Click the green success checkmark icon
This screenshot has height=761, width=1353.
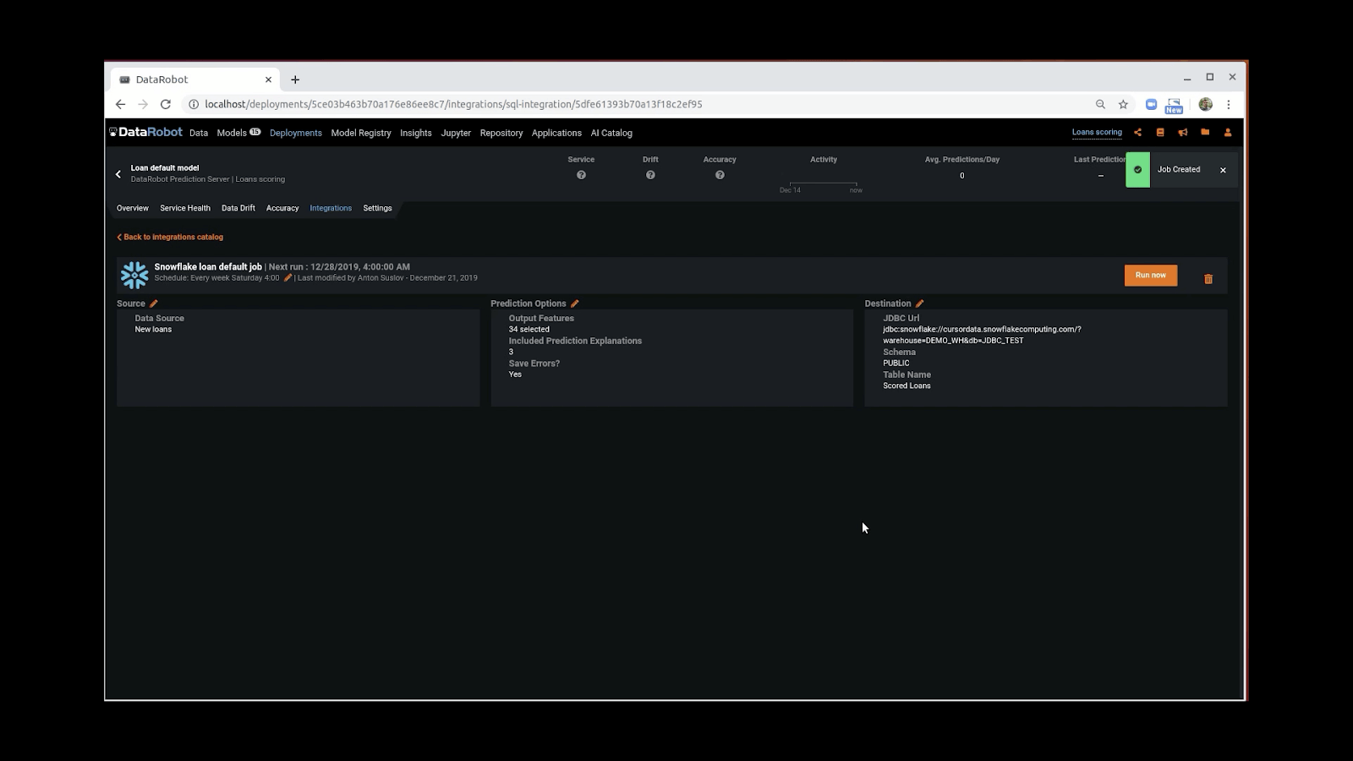[1137, 170]
